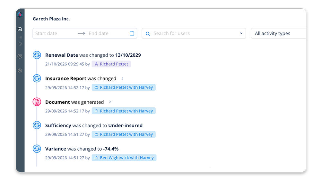
Task: Open the briefcase section in the sidebar
Action: [20, 29]
